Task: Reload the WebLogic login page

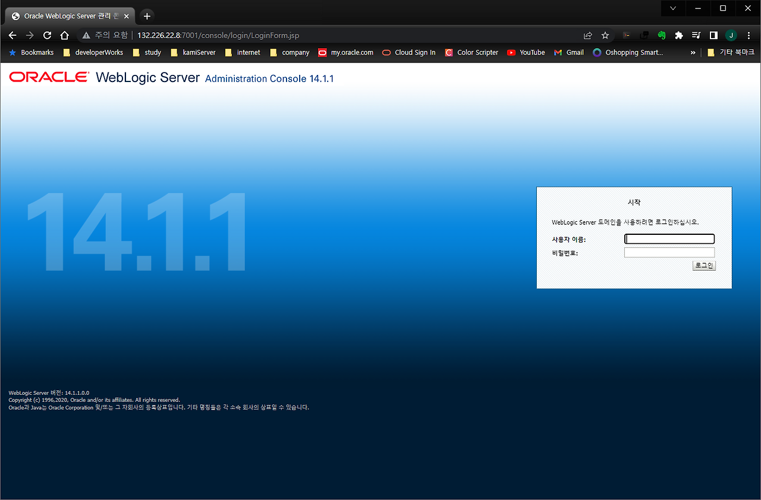Action: 47,35
